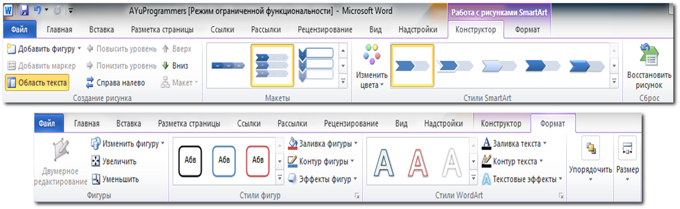Switch to Вставка tab in upper ribbon
This screenshot has width=680, height=209.
[101, 30]
